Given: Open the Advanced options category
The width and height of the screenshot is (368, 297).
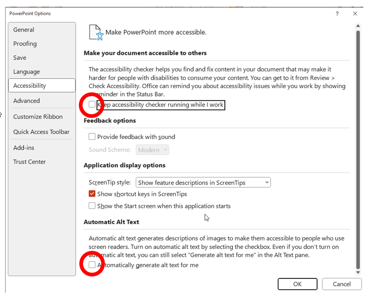Looking at the screenshot, I should point(27,101).
